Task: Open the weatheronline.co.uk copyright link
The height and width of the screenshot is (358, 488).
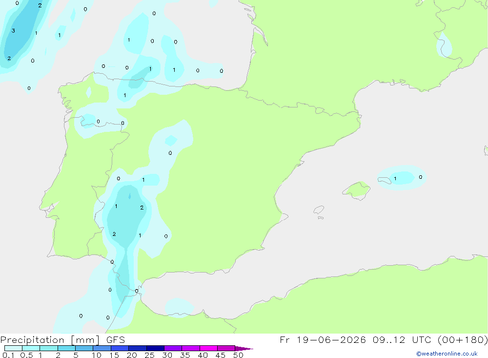Action: [x=447, y=354]
